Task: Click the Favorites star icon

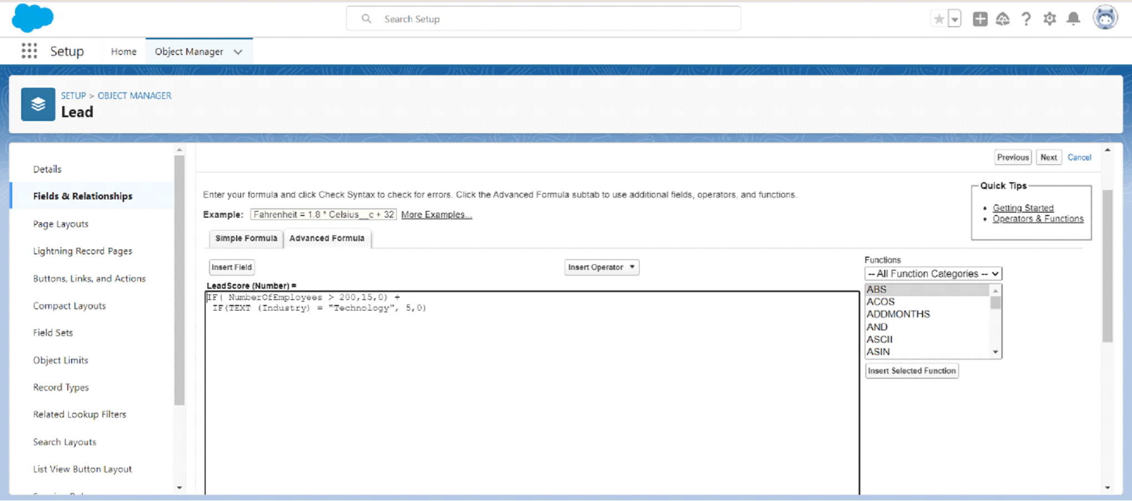Action: tap(939, 19)
